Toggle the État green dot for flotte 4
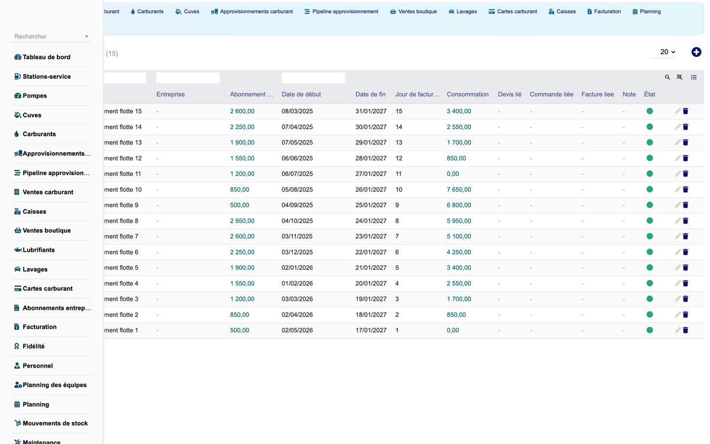This screenshot has height=444, width=710. (x=650, y=284)
